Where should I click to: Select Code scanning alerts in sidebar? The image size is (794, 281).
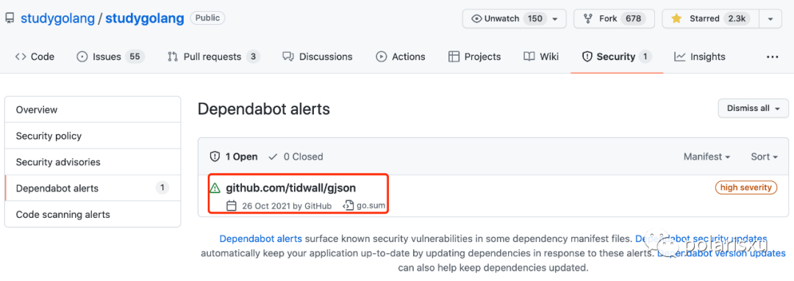point(62,214)
